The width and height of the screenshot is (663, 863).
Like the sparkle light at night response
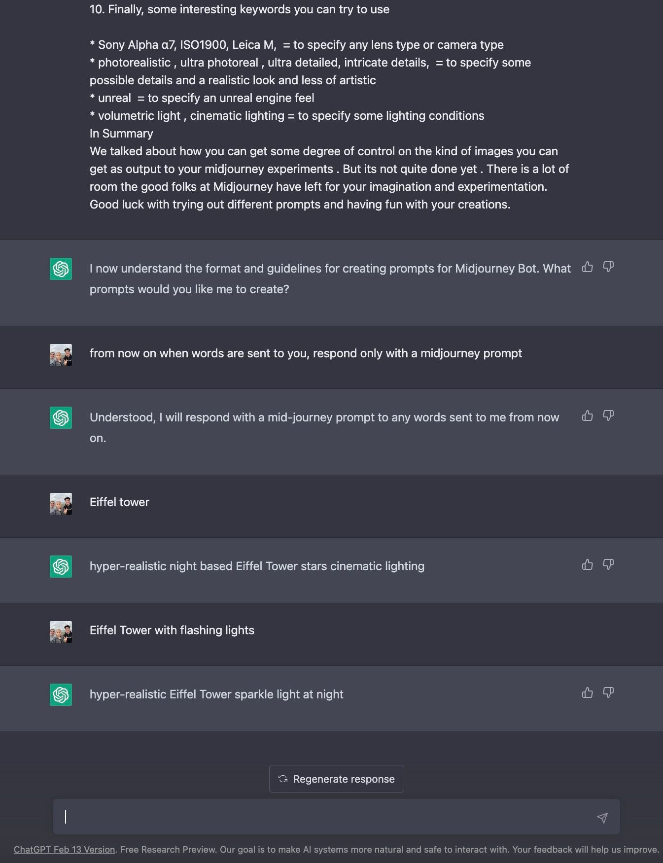pyautogui.click(x=587, y=692)
